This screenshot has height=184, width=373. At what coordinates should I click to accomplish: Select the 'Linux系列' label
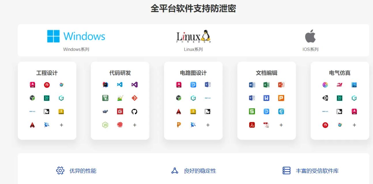click(x=193, y=49)
